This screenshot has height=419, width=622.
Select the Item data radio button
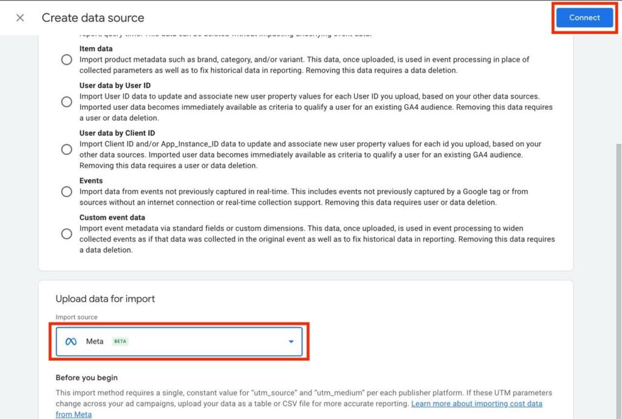[x=66, y=60]
